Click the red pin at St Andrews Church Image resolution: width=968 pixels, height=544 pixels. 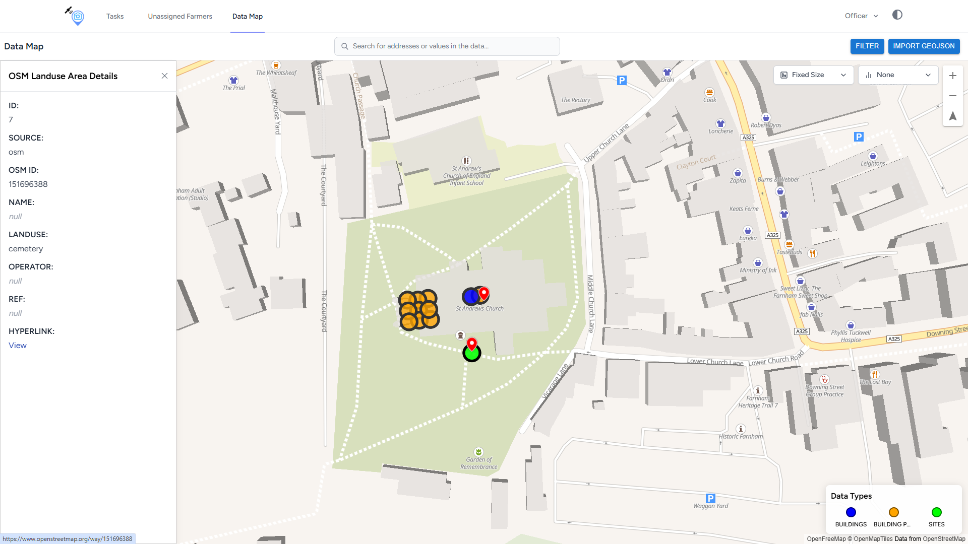(x=484, y=293)
